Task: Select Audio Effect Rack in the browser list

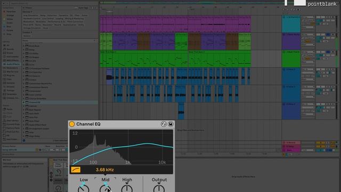Action: click(x=38, y=125)
